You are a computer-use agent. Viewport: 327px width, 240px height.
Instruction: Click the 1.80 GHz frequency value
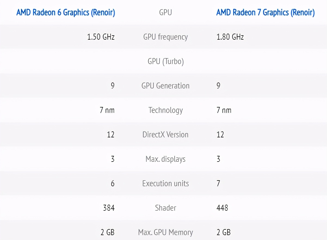click(230, 37)
